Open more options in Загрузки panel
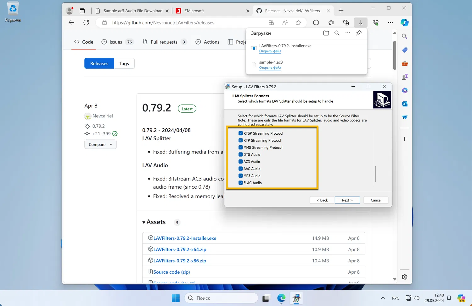 348,33
